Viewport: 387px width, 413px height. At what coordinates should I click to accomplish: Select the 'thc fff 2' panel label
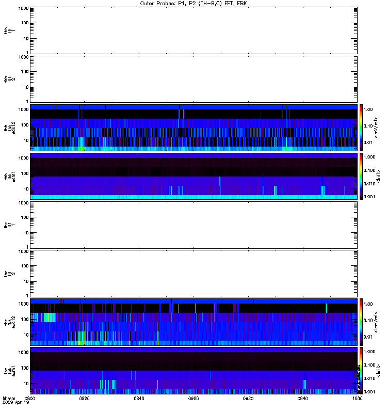(x=9, y=274)
